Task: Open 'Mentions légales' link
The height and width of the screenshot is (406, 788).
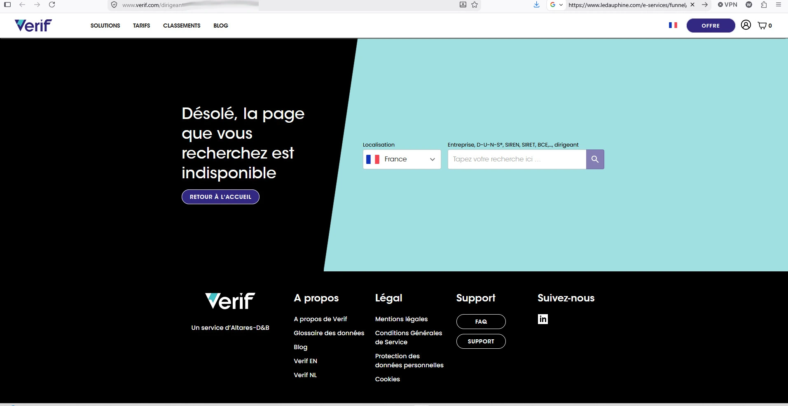Action: pyautogui.click(x=402, y=319)
